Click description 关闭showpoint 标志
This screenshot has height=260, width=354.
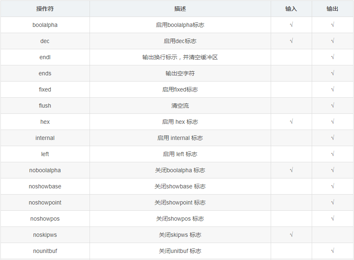coord(180,202)
